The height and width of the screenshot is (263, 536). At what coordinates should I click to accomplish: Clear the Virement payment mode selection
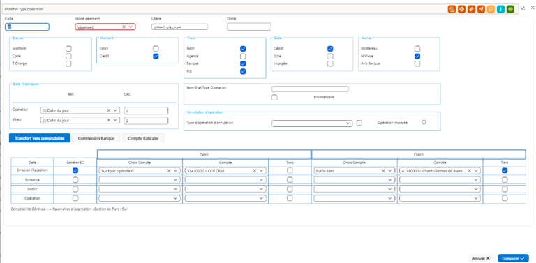pyautogui.click(x=124, y=27)
